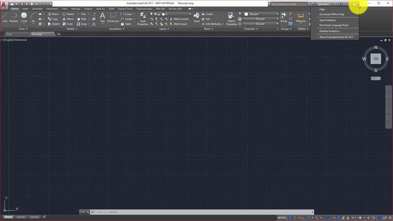
Task: Open new drawing tab with plus button
Action: click(58, 34)
